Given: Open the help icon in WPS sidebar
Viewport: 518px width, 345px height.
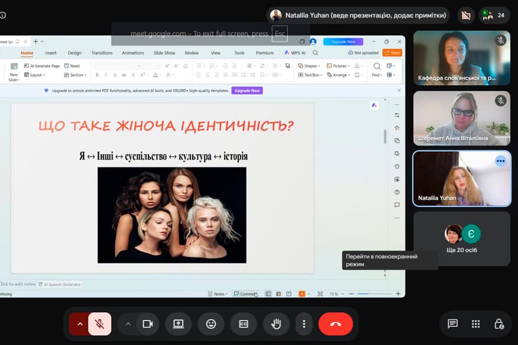Looking at the screenshot, I should coord(397,192).
